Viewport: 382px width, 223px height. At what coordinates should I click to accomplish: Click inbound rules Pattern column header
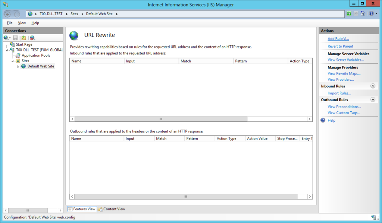(260, 61)
